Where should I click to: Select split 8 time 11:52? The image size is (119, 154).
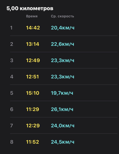point(32,142)
